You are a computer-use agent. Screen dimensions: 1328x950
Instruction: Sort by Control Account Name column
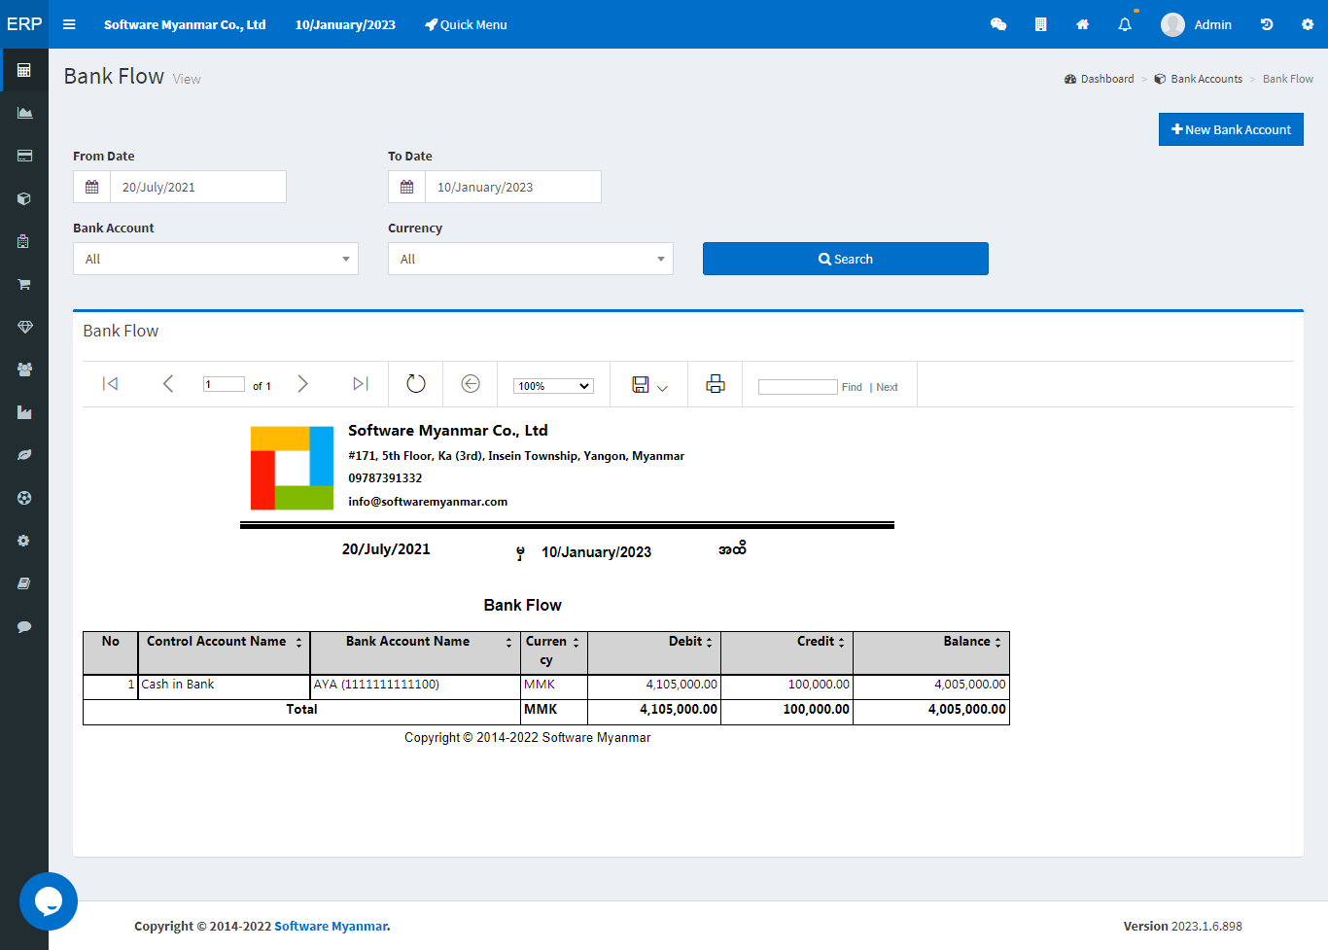pos(299,643)
